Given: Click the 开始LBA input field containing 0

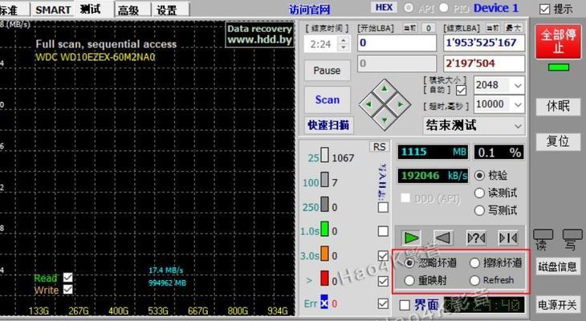Looking at the screenshot, I should 397,43.
